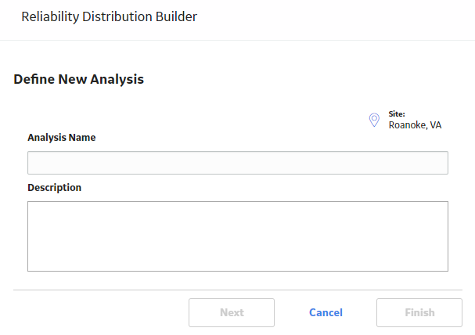This screenshot has width=475, height=335.
Task: Click the Next button
Action: pos(232,312)
